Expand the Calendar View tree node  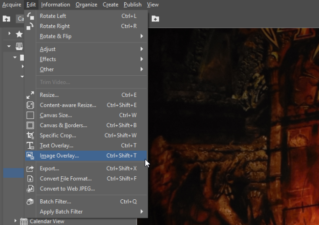(15, 221)
